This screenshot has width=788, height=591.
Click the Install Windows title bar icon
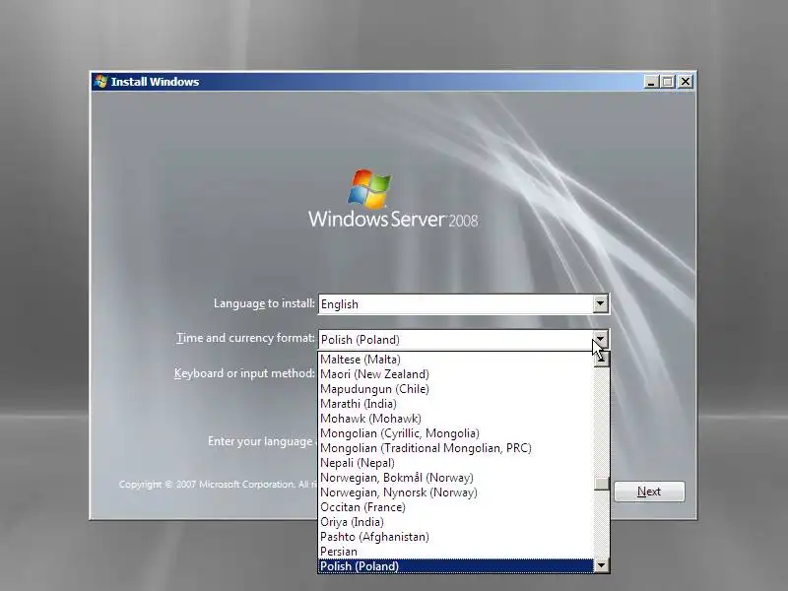101,82
